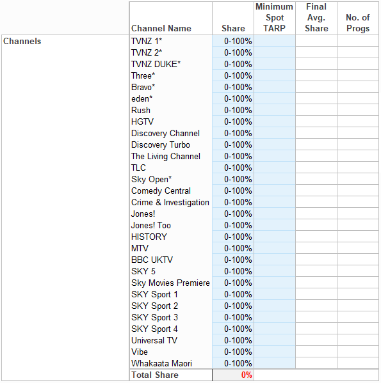Edit Minimum Spot TARP for SKY Sport 3
Screen dimensions: 381x383
point(275,317)
